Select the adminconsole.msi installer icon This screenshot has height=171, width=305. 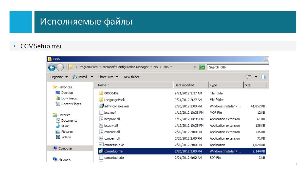(x=101, y=106)
